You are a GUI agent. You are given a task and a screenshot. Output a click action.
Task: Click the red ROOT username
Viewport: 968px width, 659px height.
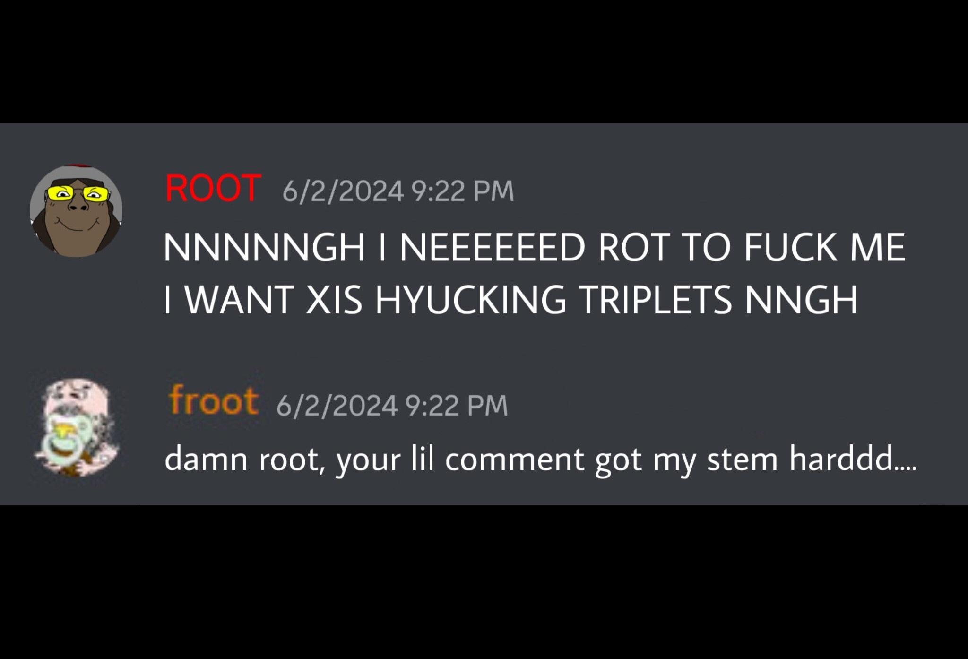tap(213, 188)
